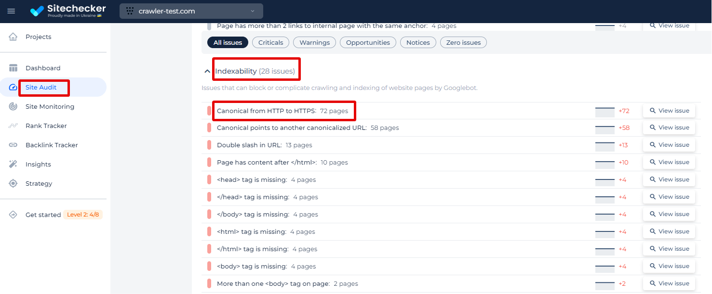
Task: Click the Dashboard sidebar icon
Action: click(13, 68)
